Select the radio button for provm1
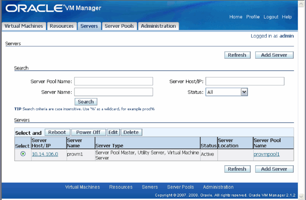The image size is (306, 200). click(23, 154)
